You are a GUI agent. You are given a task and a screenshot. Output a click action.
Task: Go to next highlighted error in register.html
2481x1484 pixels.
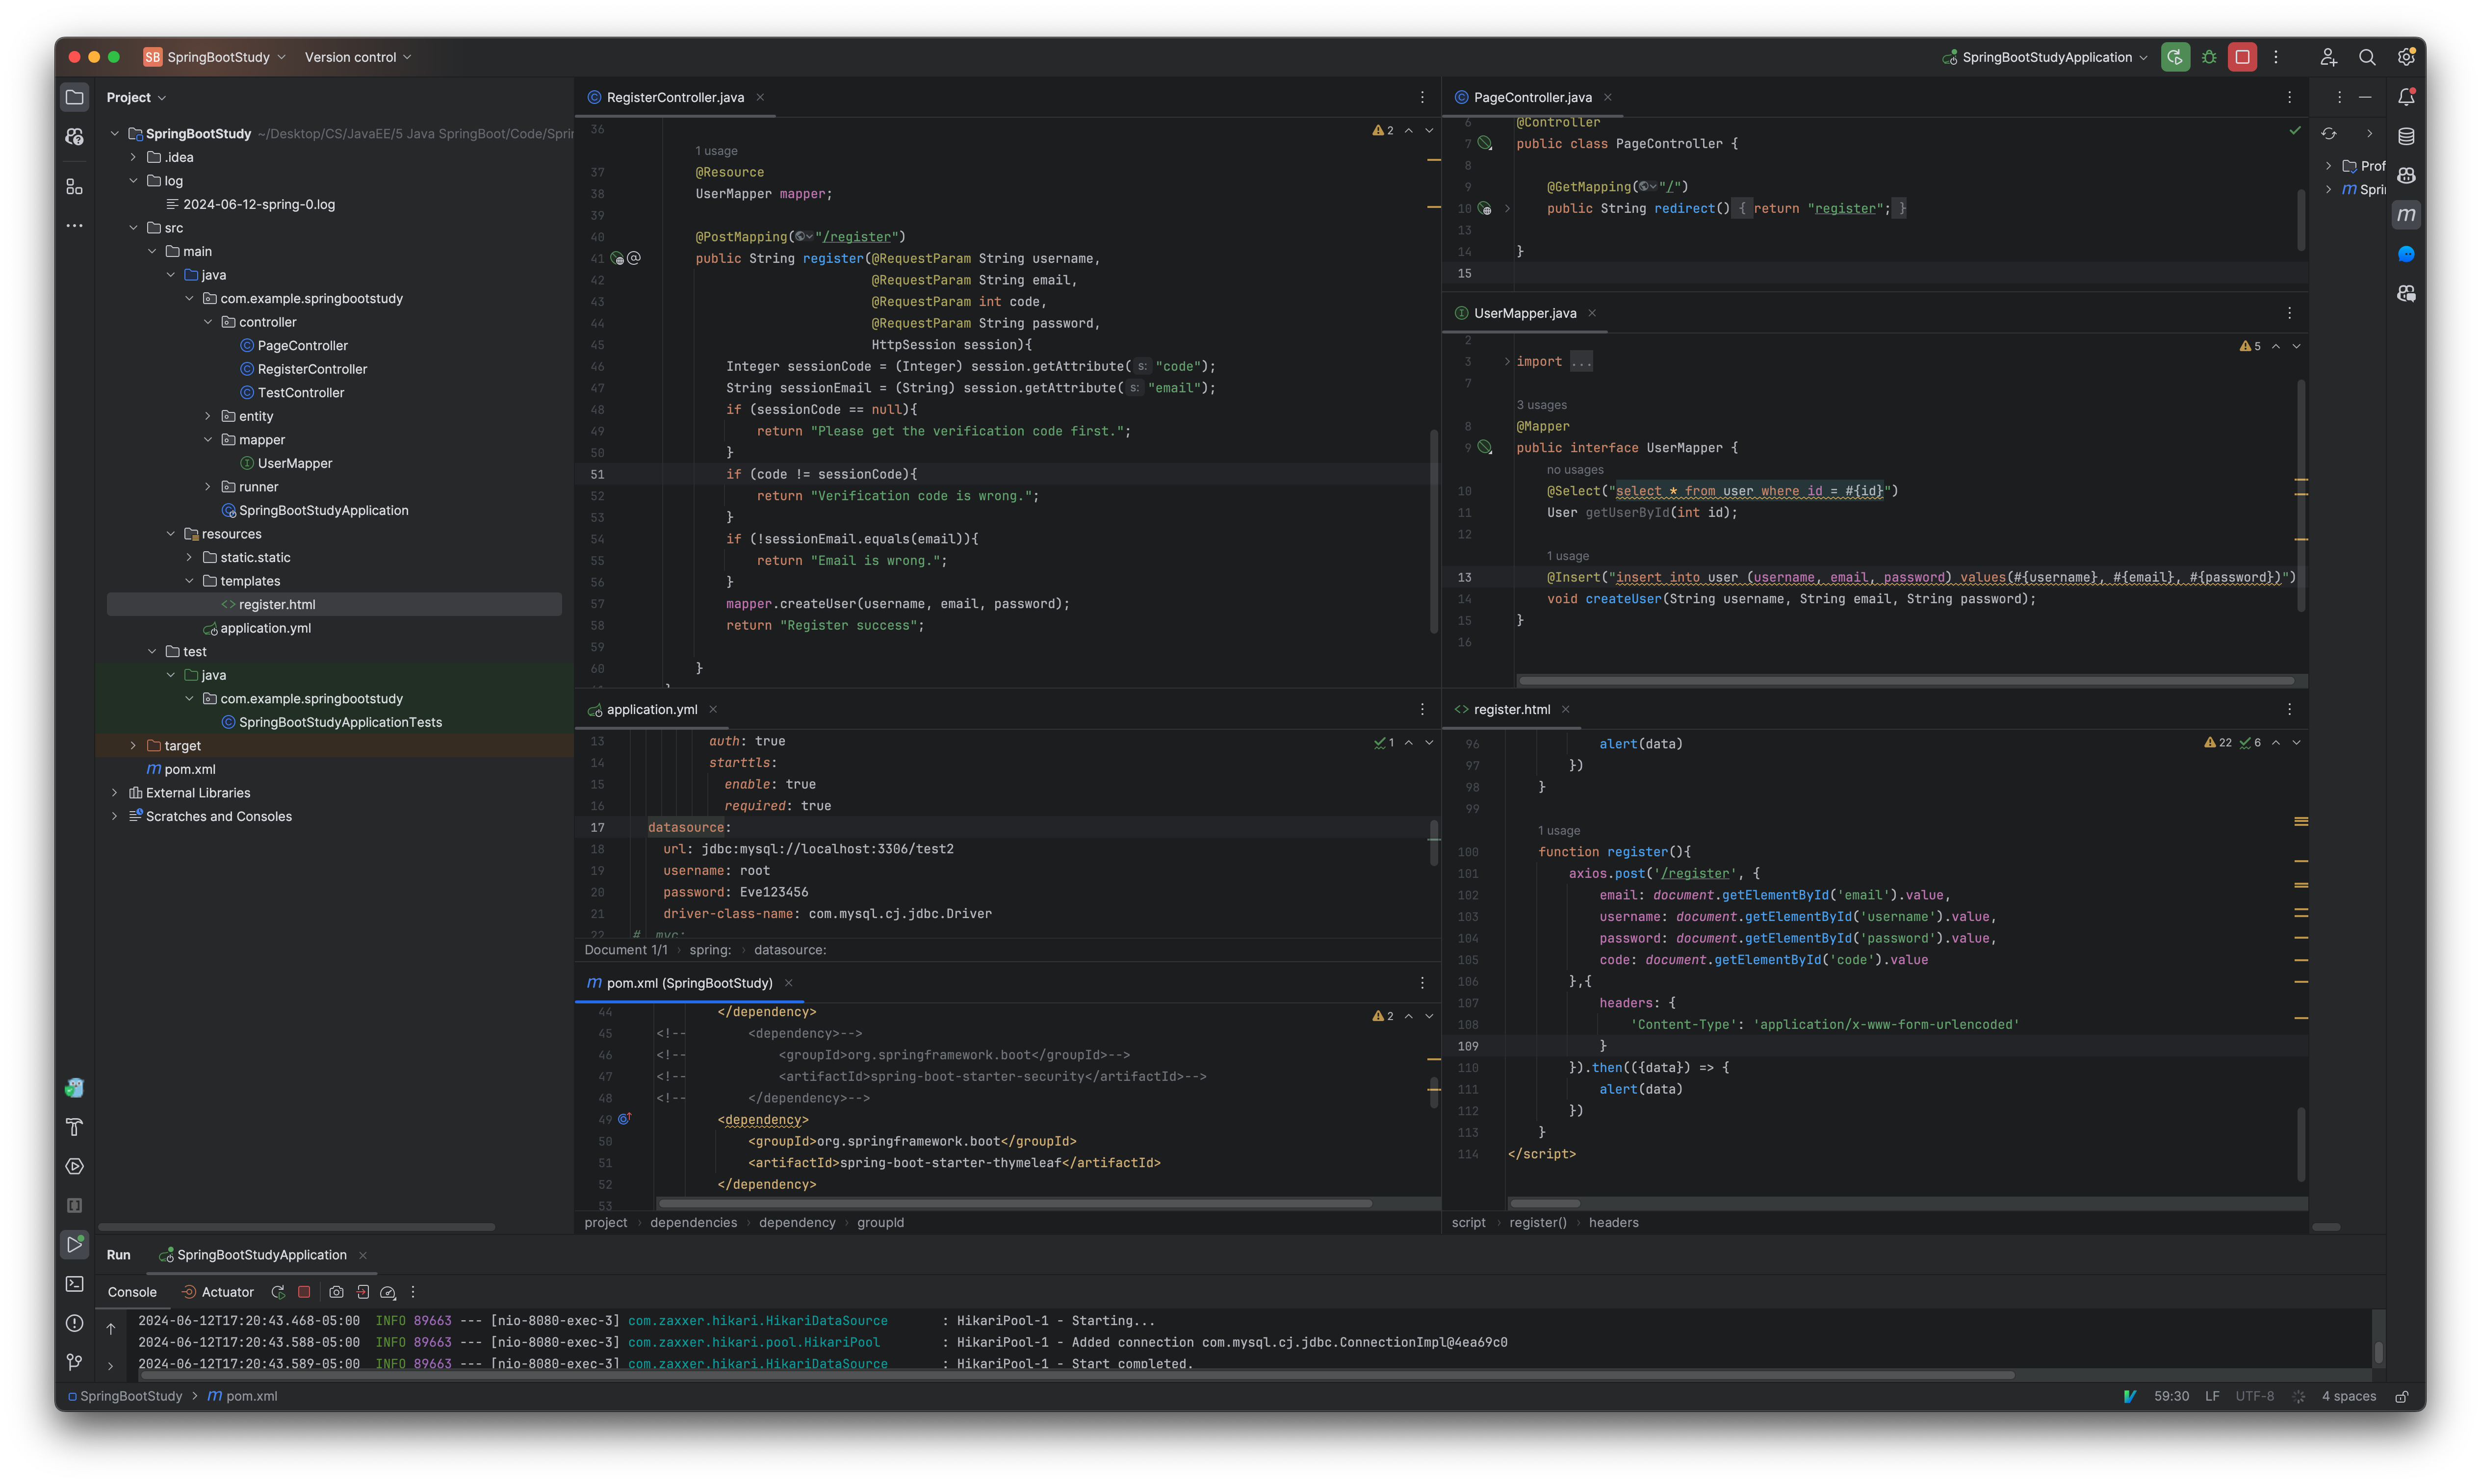click(x=2297, y=742)
